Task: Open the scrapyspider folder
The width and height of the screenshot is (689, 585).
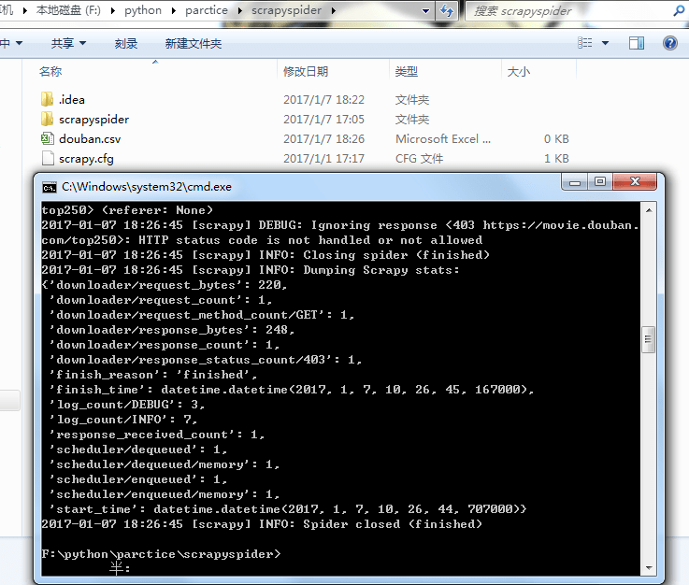Action: point(93,119)
